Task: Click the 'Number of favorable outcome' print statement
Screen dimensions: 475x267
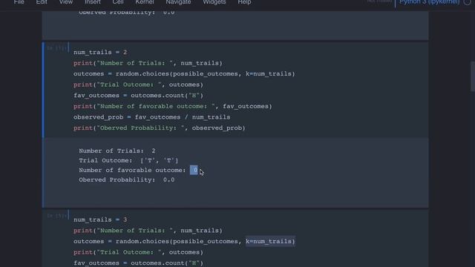Action: click(x=173, y=107)
